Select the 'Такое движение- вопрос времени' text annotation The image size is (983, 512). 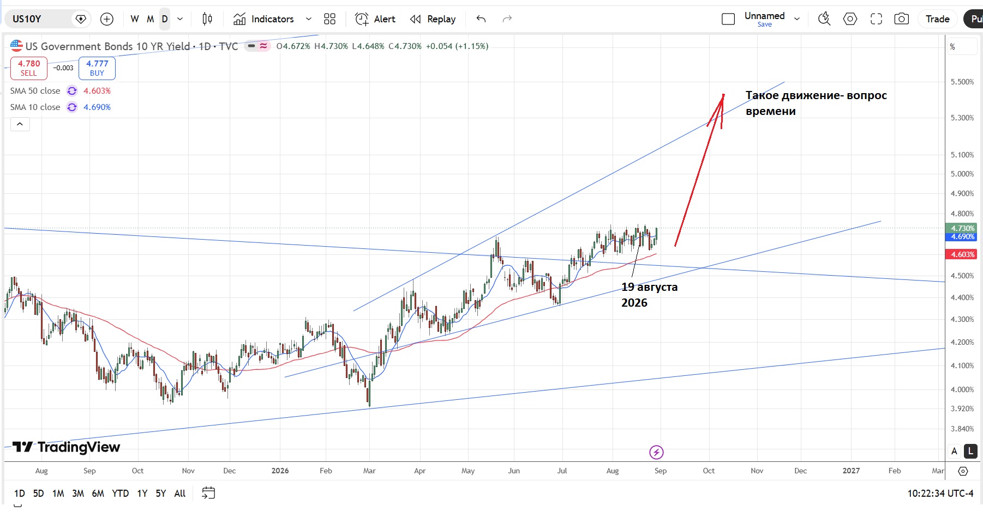pyautogui.click(x=816, y=103)
